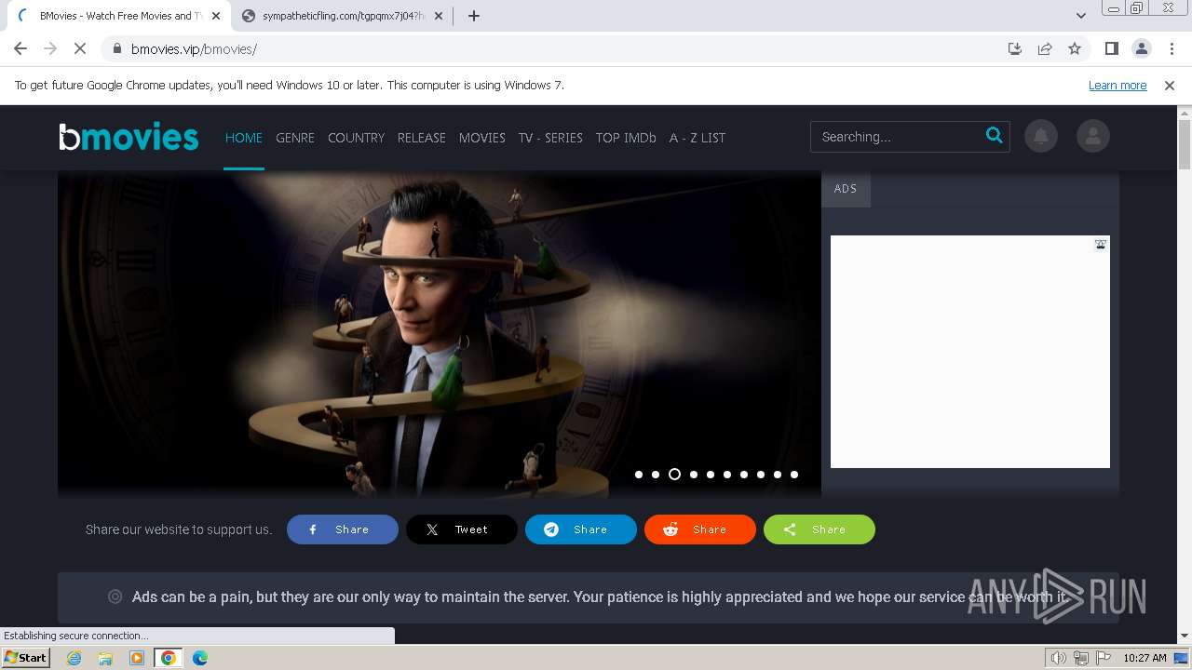Open the GENRE menu
Viewport: 1192px width, 670px height.
295,138
